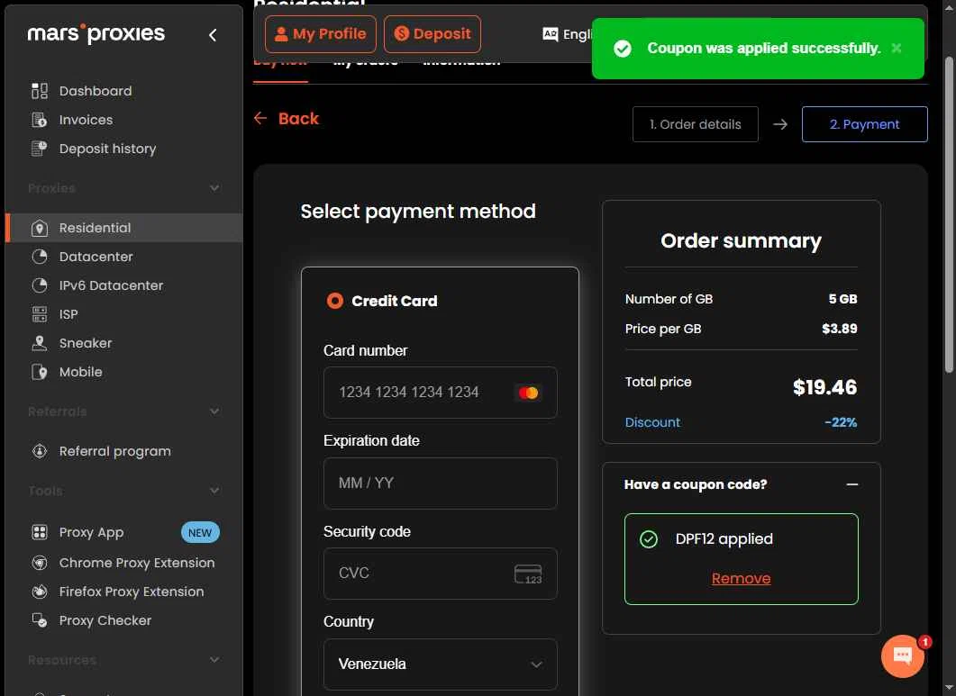The width and height of the screenshot is (956, 696).
Task: Open the language selector dropdown
Action: [x=567, y=34]
